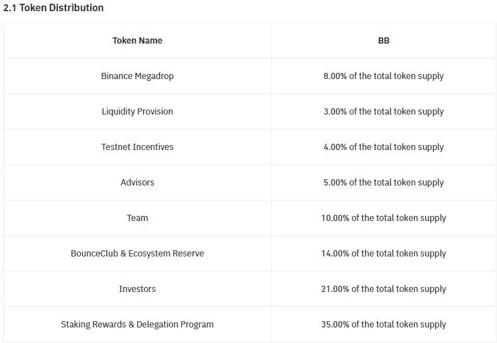This screenshot has width=497, height=343.
Task: Select the Team row label
Action: (137, 218)
